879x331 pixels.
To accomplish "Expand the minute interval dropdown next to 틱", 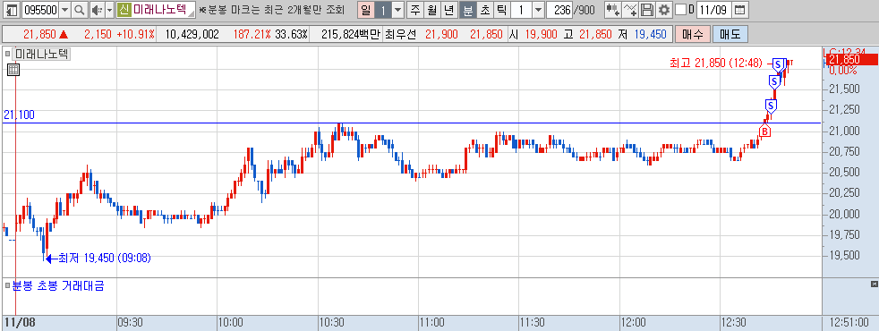I will pyautogui.click(x=538, y=10).
